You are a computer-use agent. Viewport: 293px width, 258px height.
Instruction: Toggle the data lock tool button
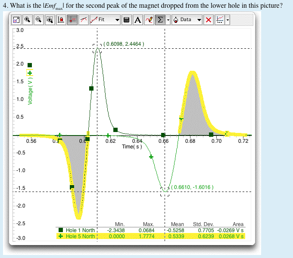tap(61, 20)
